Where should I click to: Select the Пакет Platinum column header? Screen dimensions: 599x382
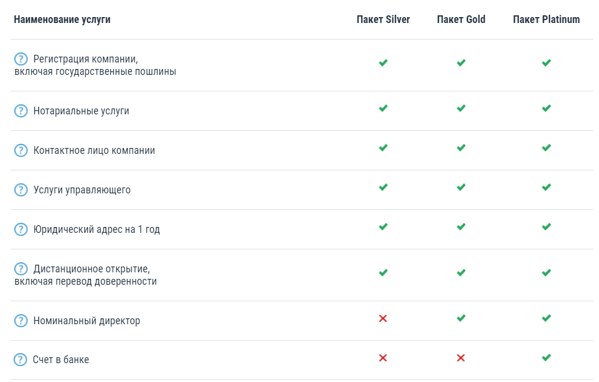point(546,19)
